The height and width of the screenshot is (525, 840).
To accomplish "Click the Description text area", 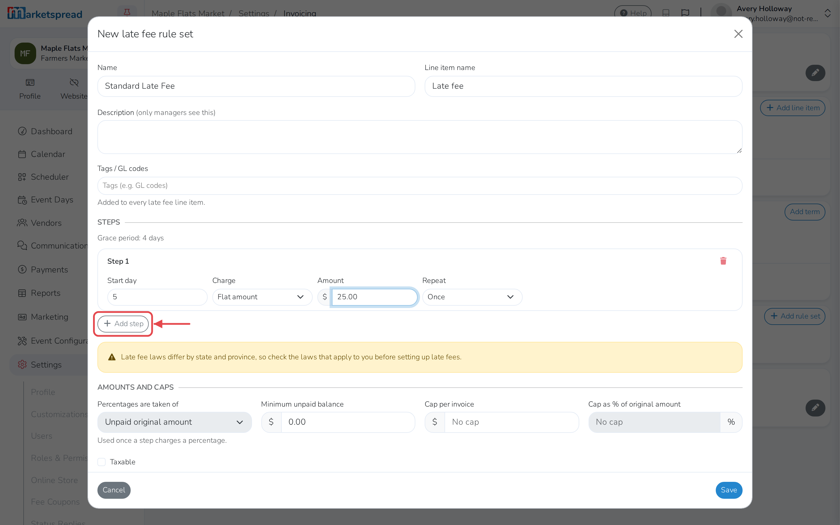I will [x=420, y=137].
